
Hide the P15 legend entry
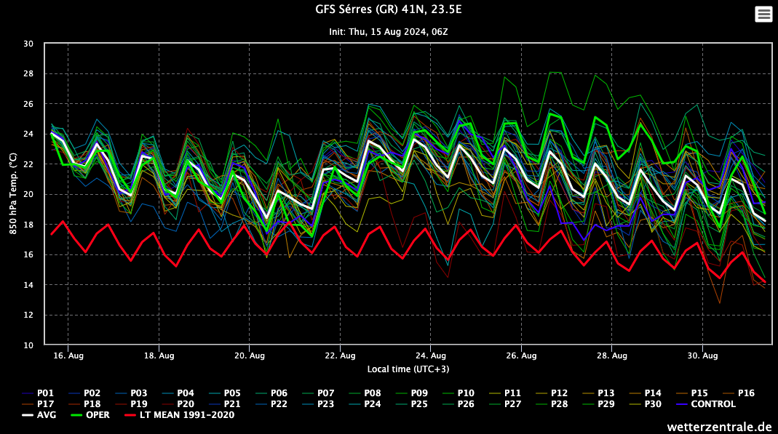tap(692, 393)
